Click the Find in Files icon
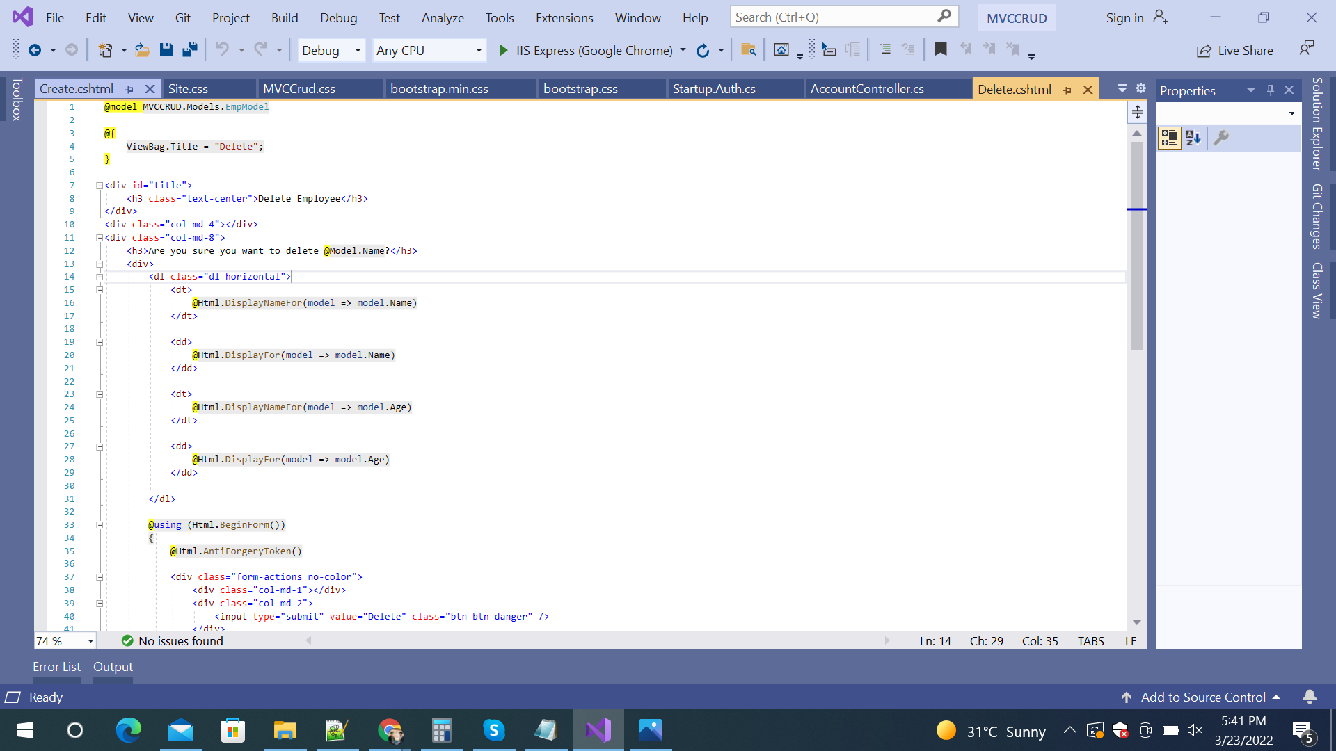The height and width of the screenshot is (751, 1336). click(749, 50)
